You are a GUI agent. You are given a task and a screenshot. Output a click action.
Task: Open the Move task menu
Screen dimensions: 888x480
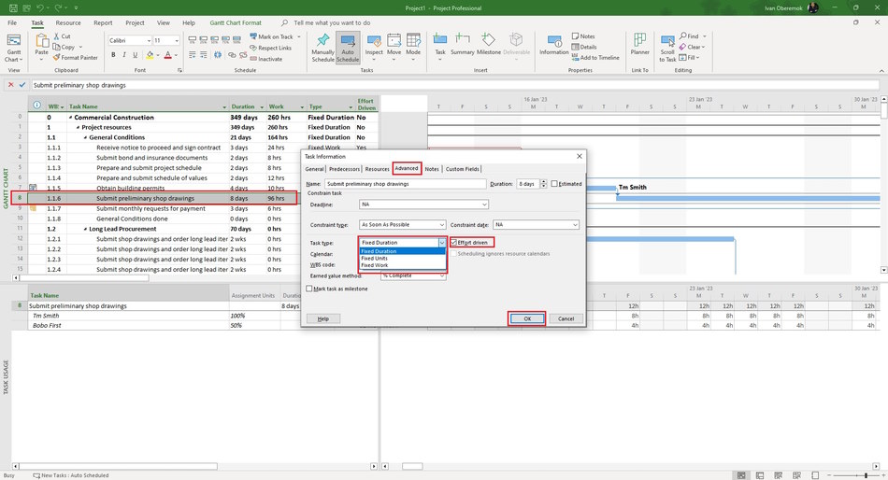coord(394,48)
